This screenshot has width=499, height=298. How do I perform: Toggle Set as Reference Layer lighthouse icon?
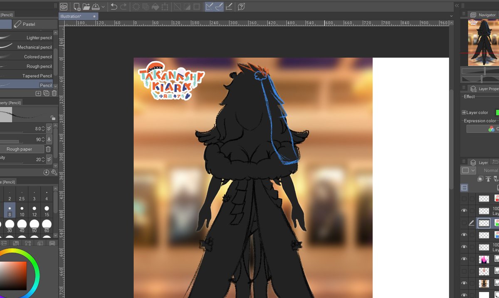click(488, 179)
